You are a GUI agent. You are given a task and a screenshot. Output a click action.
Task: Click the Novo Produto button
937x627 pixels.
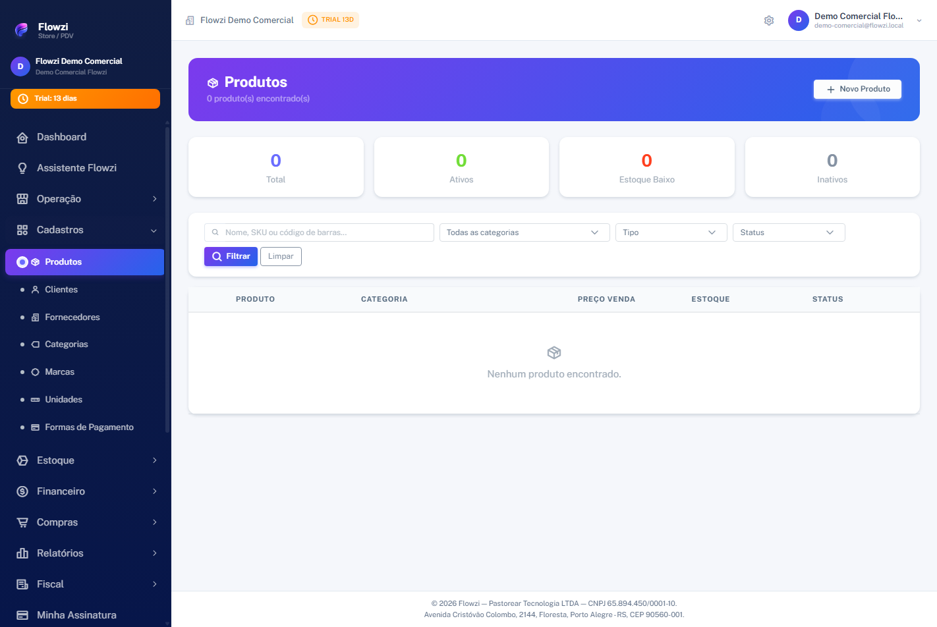(x=857, y=89)
